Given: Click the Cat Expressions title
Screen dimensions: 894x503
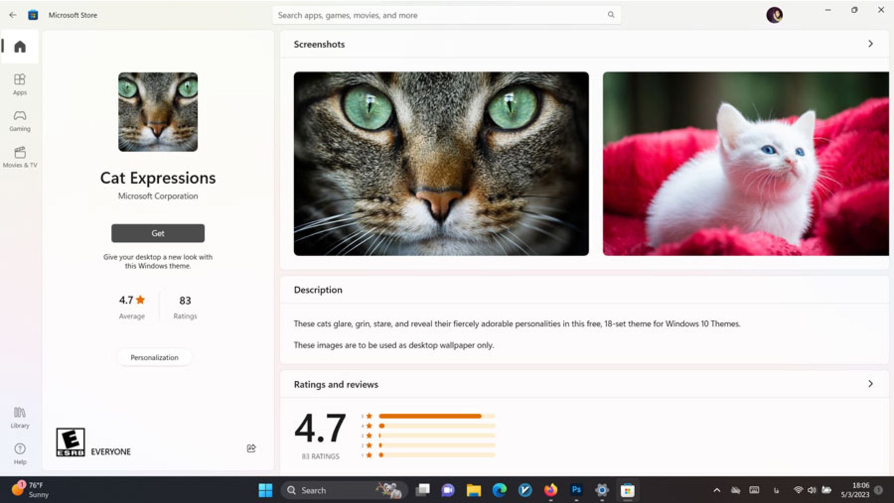Looking at the screenshot, I should click(x=158, y=178).
